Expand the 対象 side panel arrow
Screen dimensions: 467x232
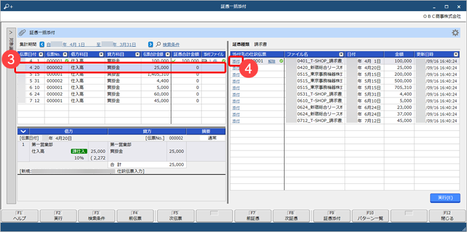point(11,32)
